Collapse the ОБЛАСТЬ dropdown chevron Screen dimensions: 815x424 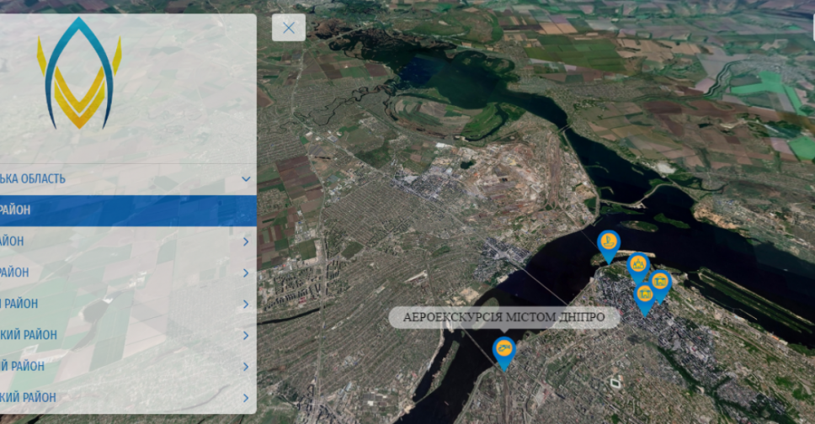(246, 179)
